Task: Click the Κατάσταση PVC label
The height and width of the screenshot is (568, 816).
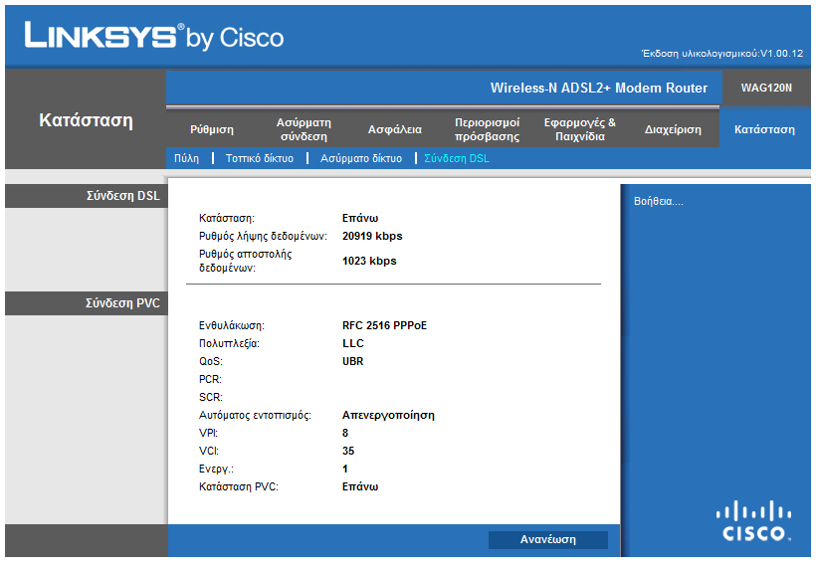Action: point(239,486)
